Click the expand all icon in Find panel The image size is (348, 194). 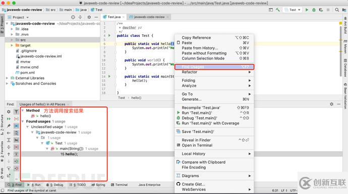pos(9,140)
